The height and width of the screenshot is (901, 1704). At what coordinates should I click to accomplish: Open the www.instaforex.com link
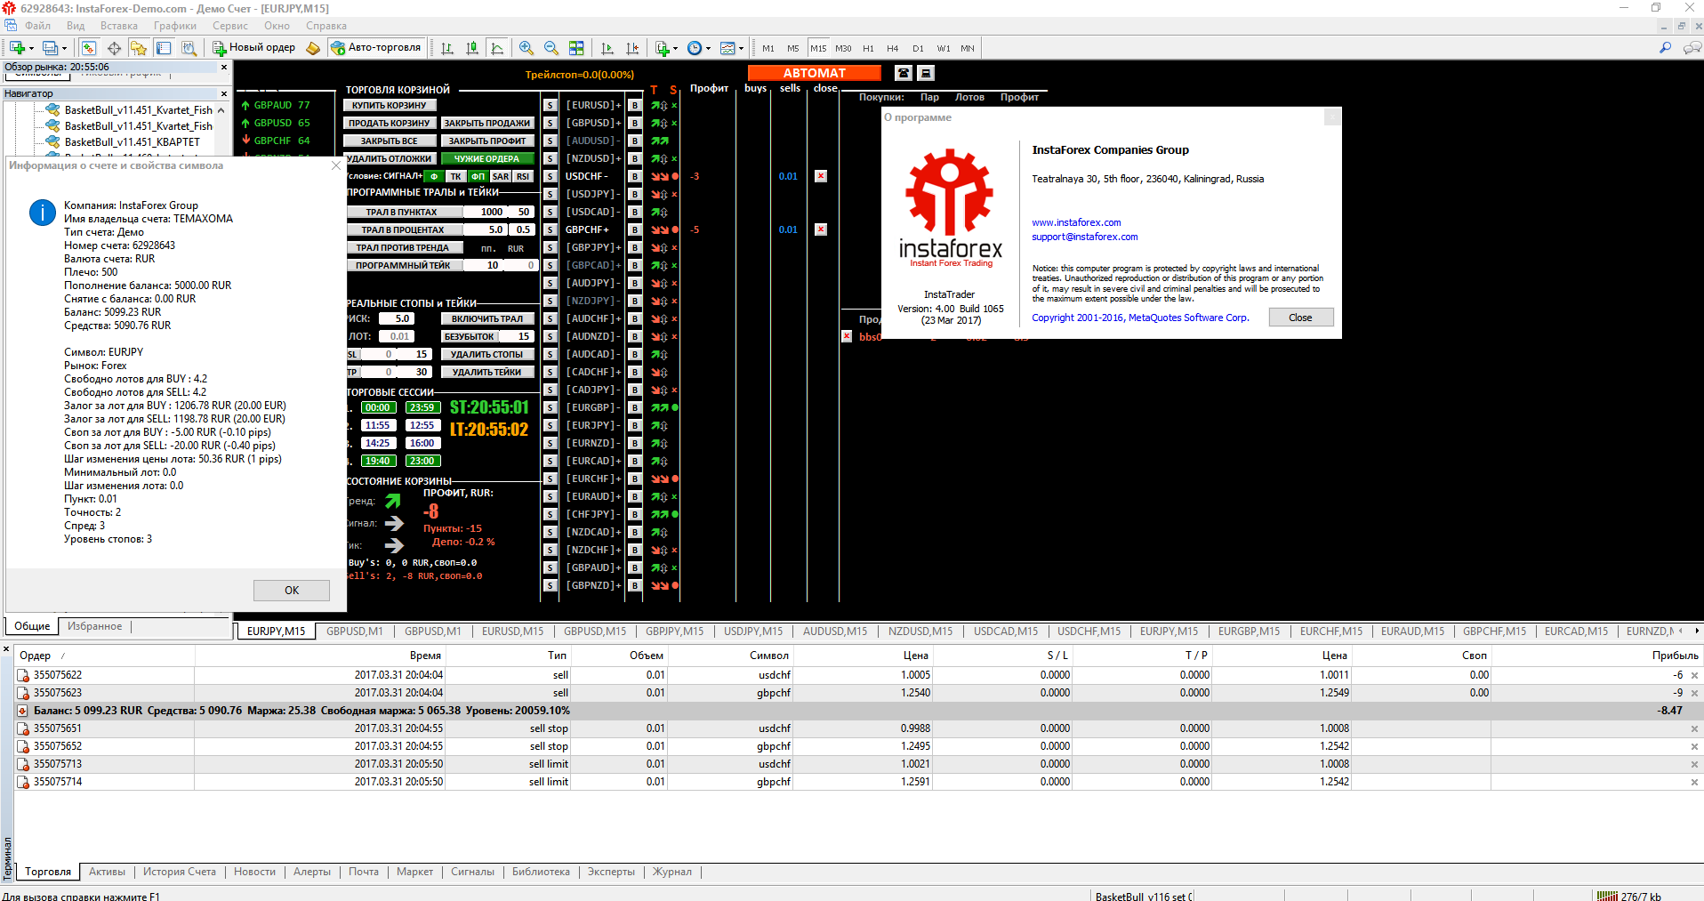[1076, 222]
